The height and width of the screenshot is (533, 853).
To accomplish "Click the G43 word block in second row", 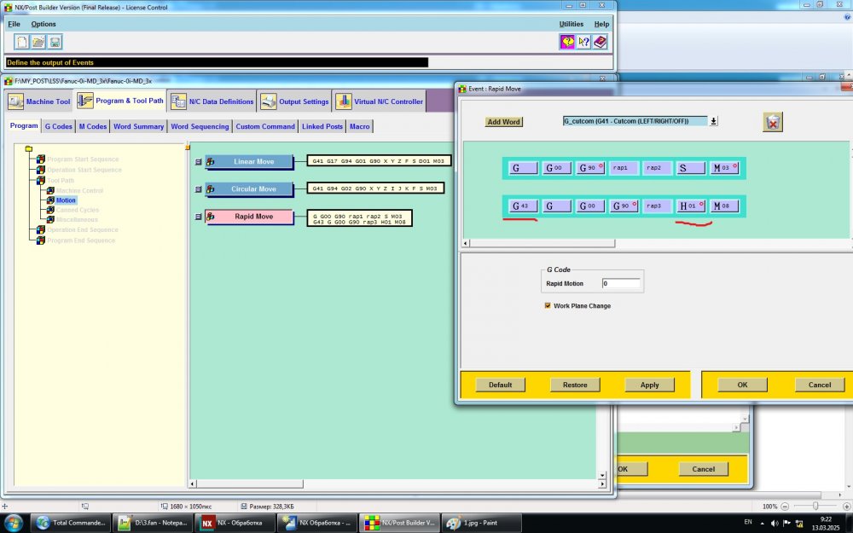I will pyautogui.click(x=523, y=206).
